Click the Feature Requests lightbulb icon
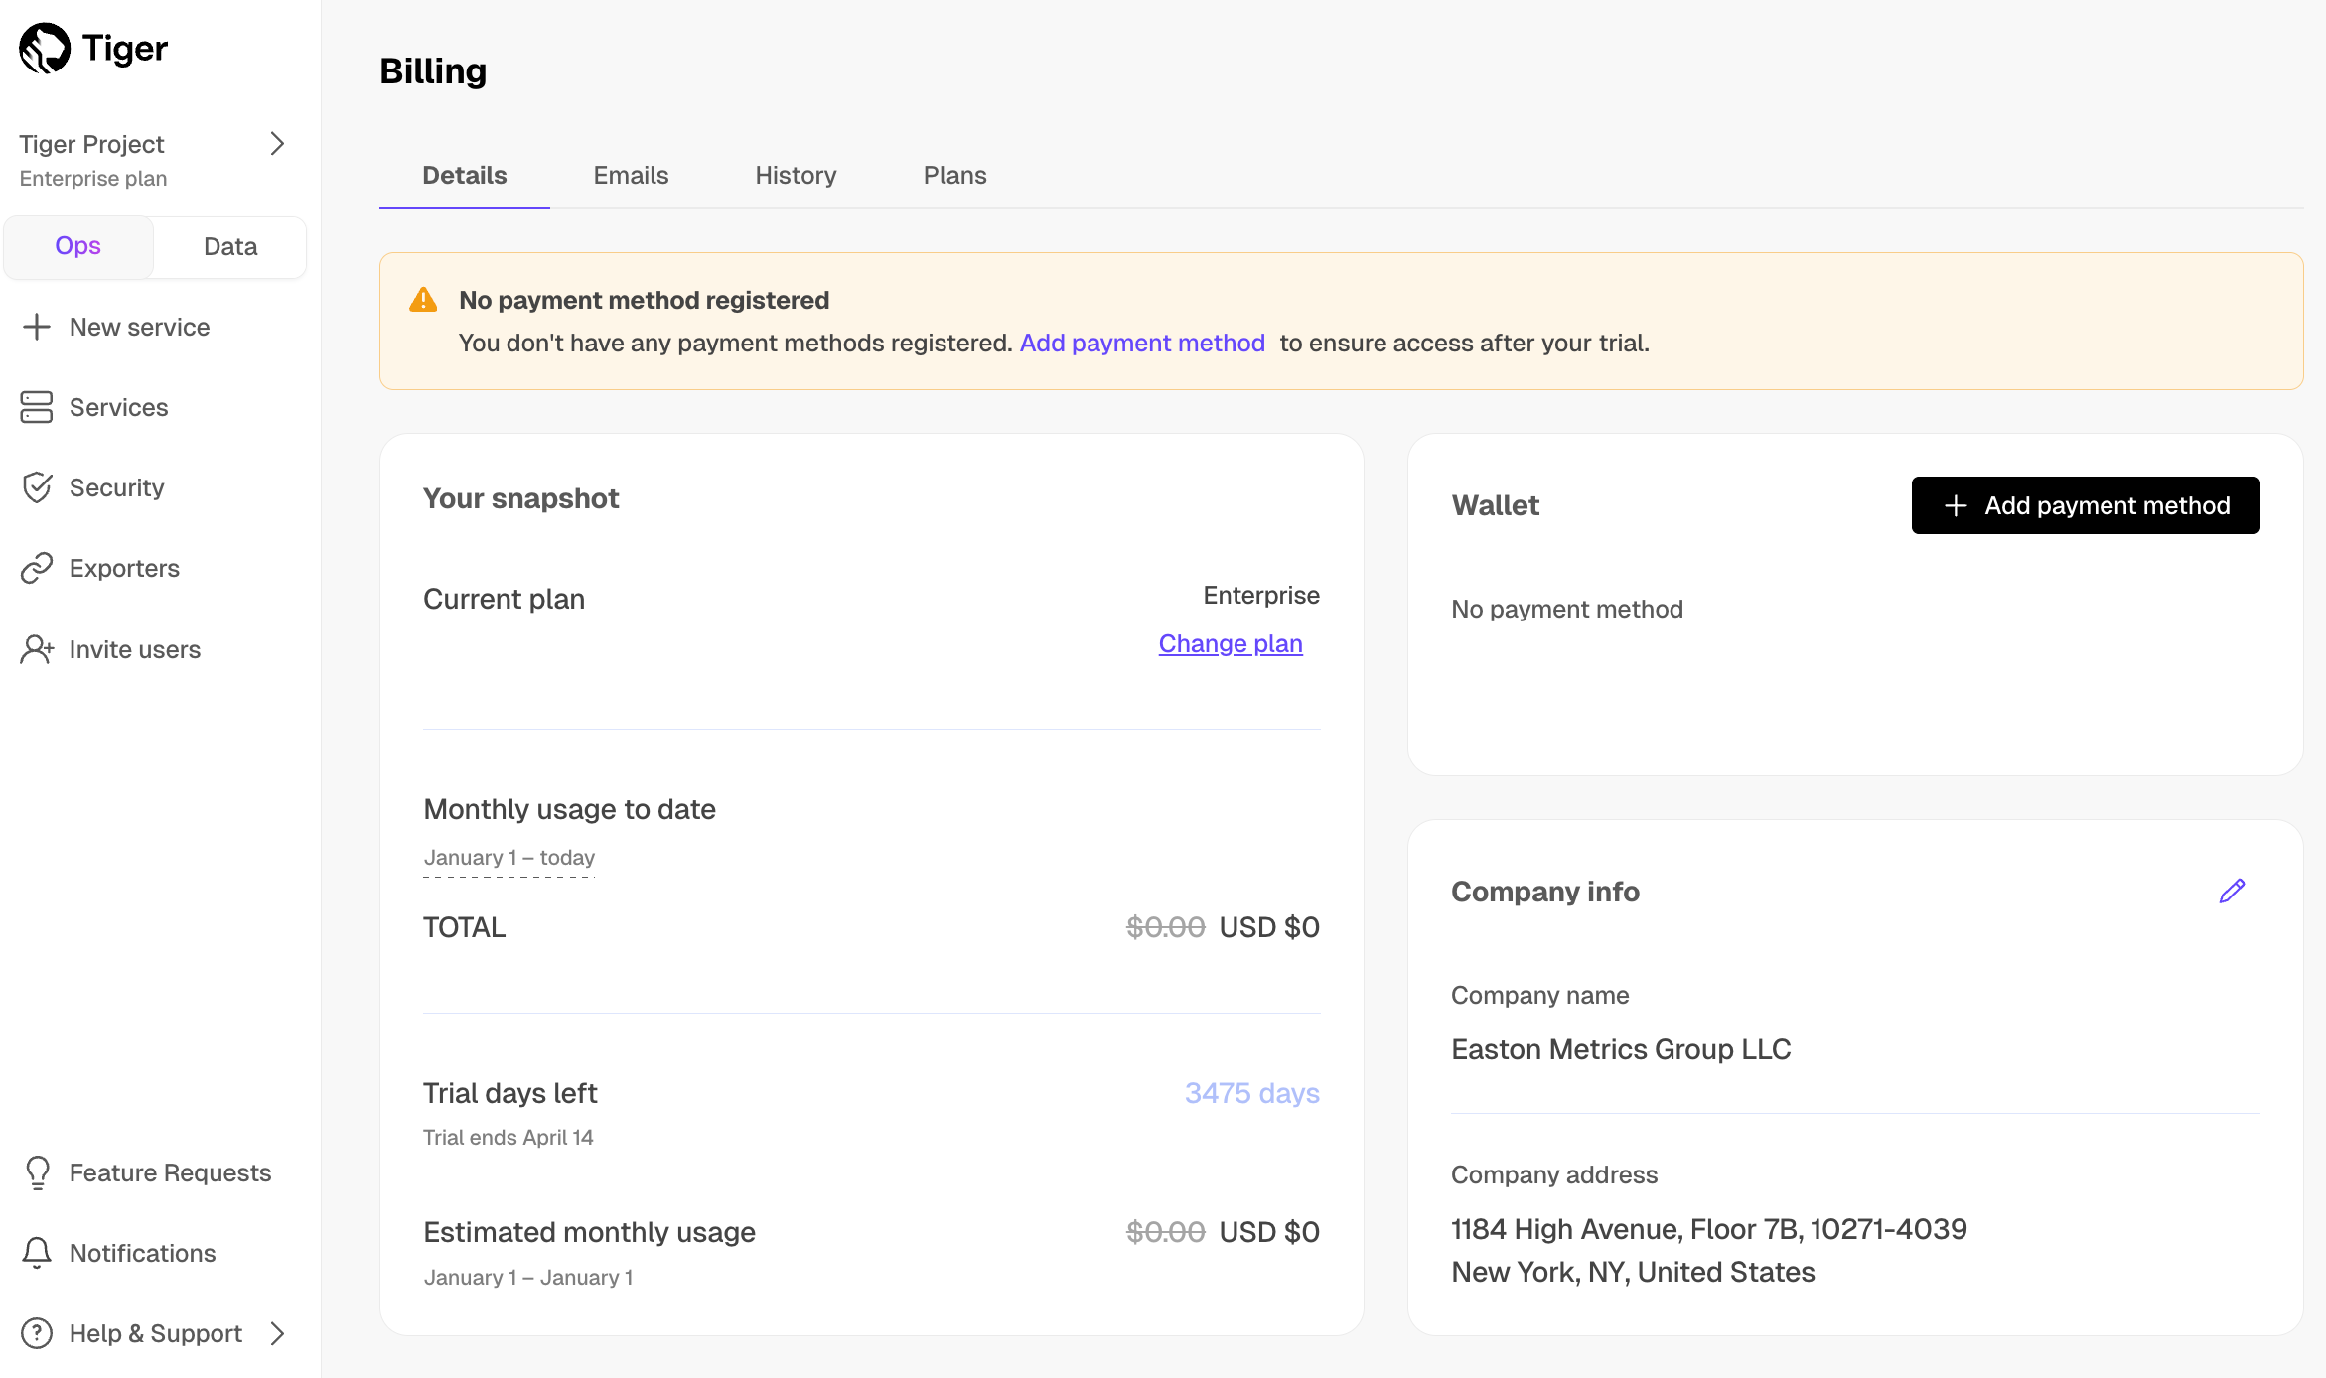2326x1378 pixels. (37, 1172)
